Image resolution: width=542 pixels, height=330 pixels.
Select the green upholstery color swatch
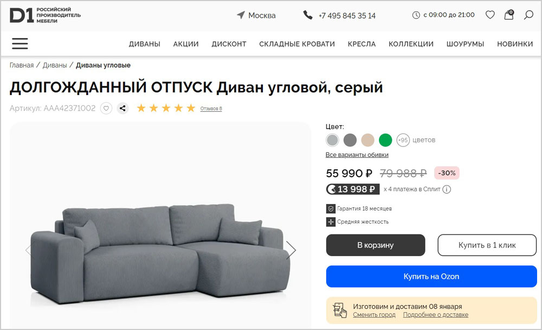click(385, 140)
